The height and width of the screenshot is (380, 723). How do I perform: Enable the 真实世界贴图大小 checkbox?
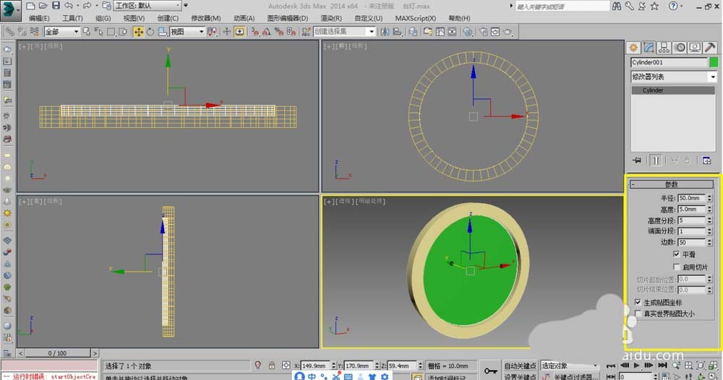638,314
